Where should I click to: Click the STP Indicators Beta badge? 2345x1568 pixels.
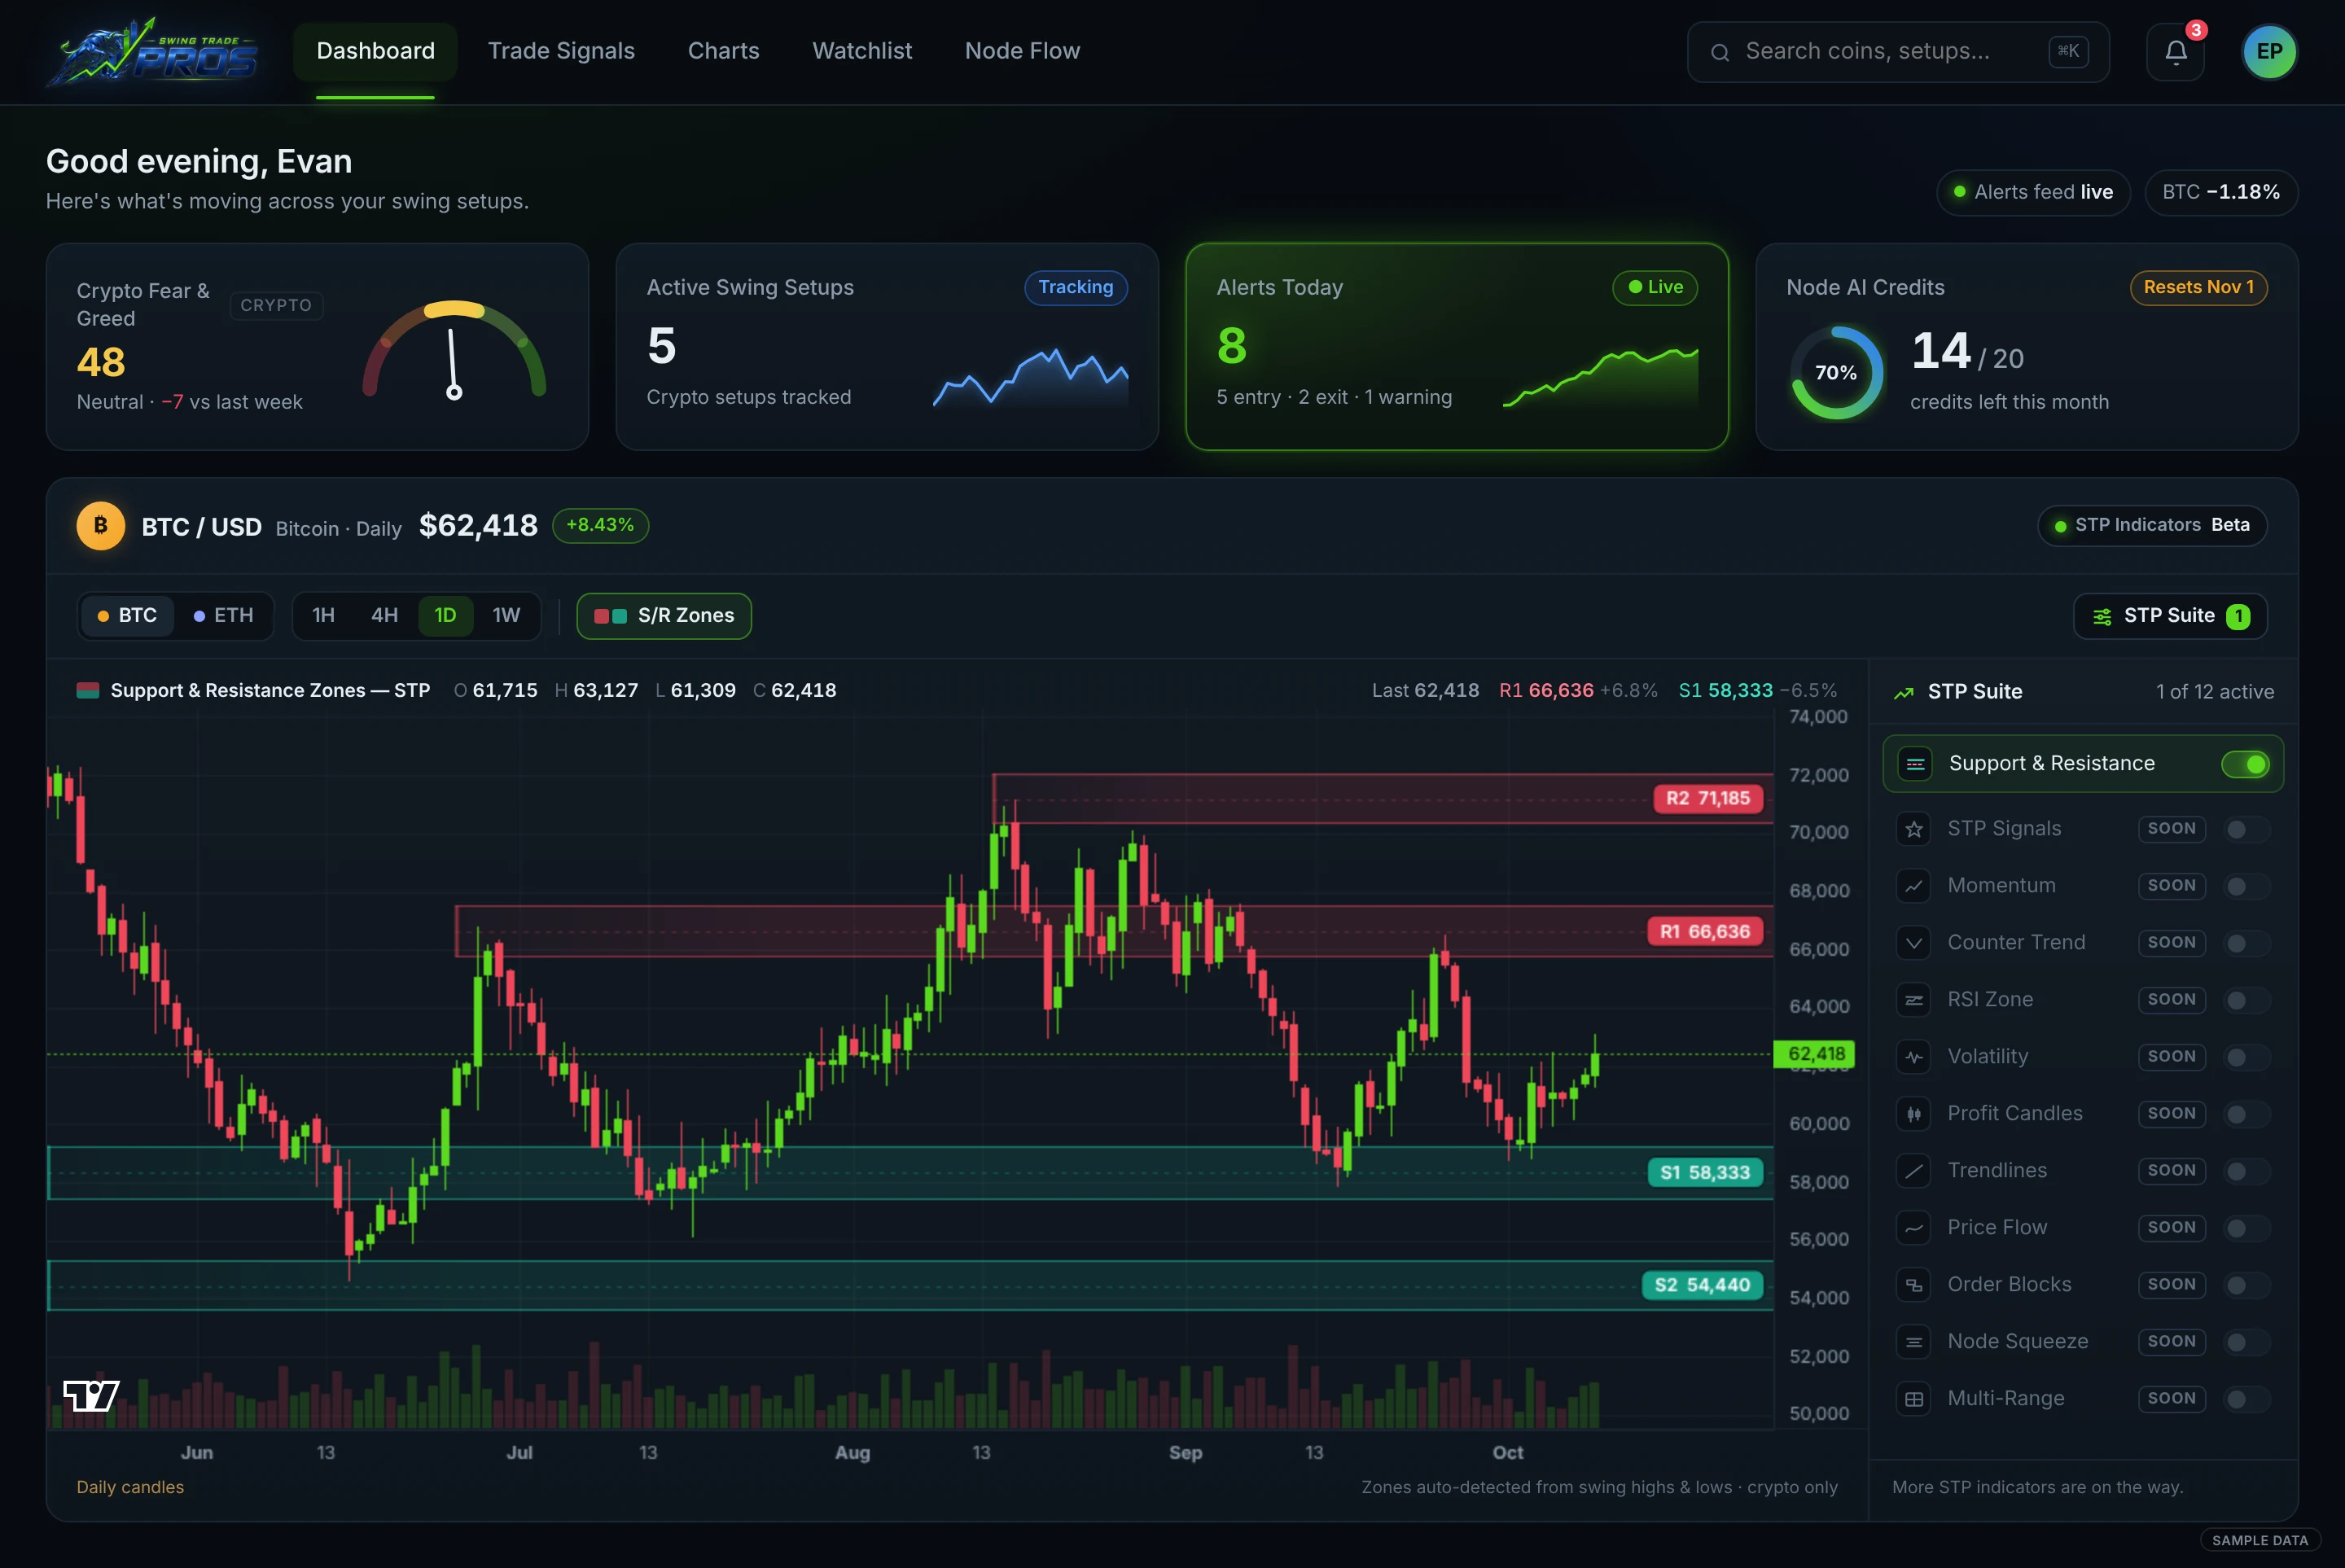point(2152,526)
